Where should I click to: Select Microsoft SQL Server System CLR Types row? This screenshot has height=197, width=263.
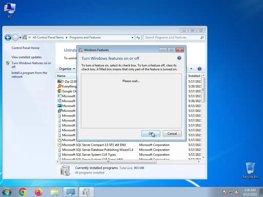(x=89, y=155)
